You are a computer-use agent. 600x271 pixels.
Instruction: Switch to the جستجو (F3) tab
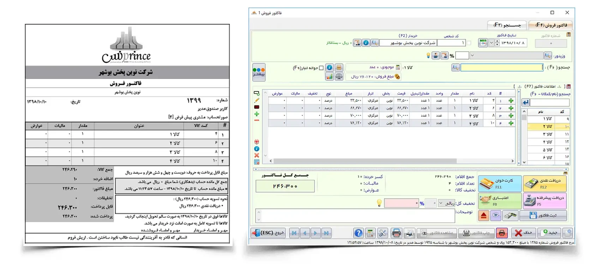point(507,25)
